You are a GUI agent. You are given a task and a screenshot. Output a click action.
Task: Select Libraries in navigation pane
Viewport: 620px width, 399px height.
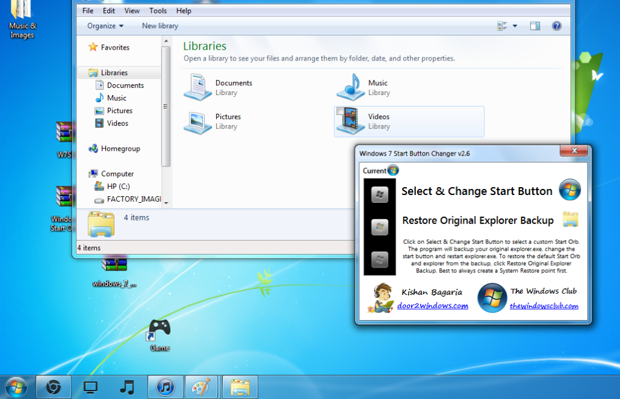pos(119,73)
